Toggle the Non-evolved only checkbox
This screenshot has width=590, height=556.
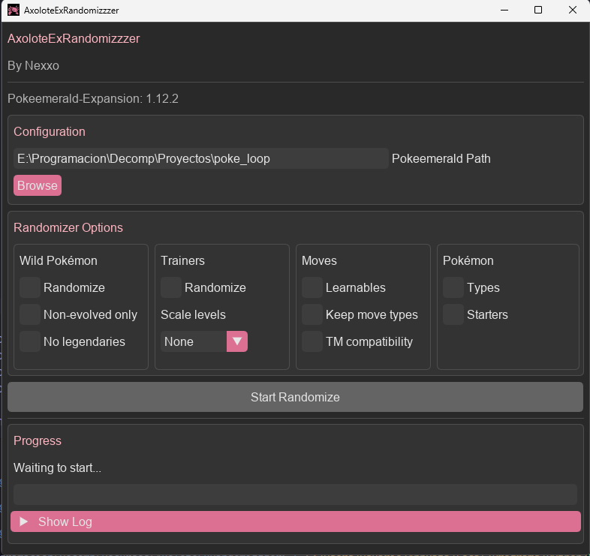point(30,314)
